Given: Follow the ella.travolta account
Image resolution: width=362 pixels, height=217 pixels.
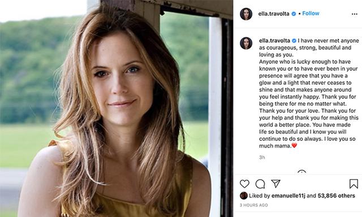Looking at the screenshot, I should click(311, 14).
